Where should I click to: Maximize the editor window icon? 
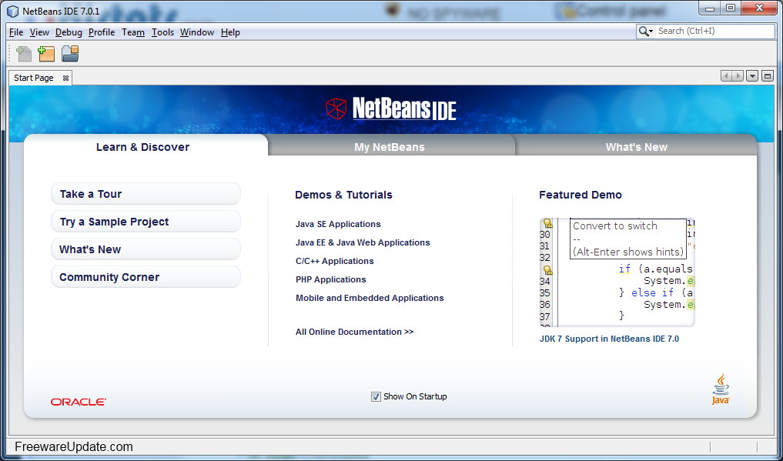(x=768, y=76)
